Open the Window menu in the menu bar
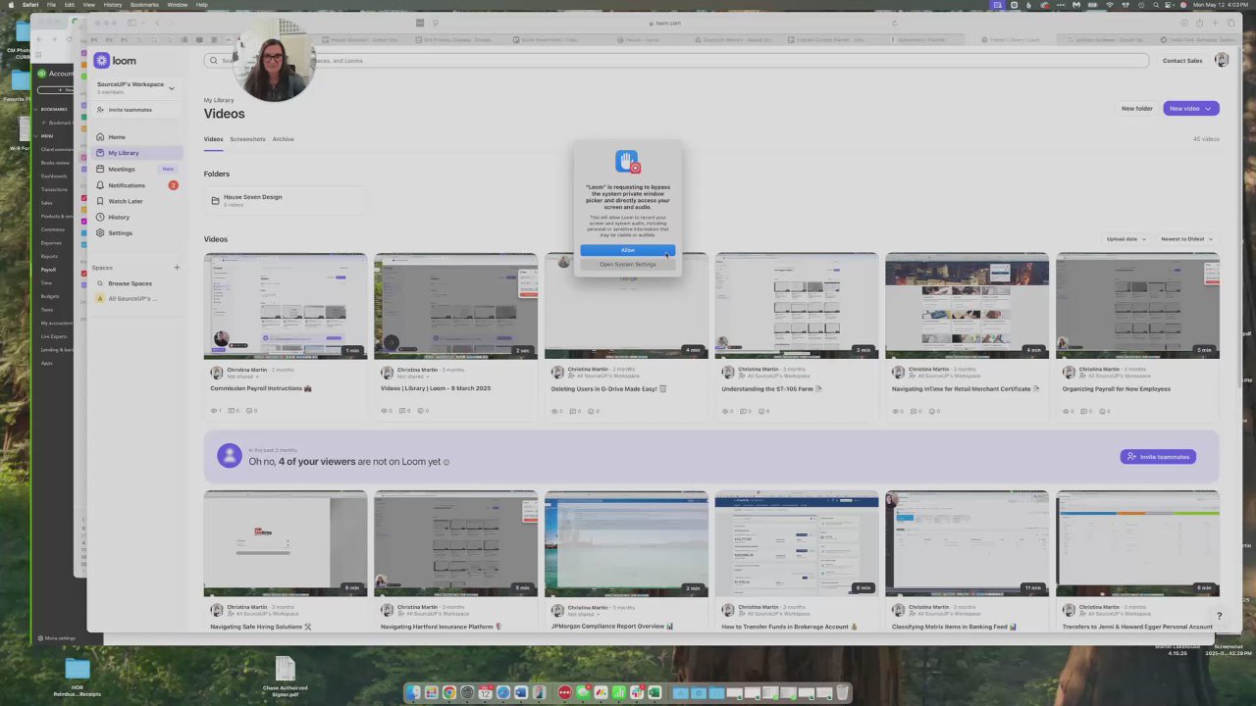The height and width of the screenshot is (706, 1256). [177, 5]
